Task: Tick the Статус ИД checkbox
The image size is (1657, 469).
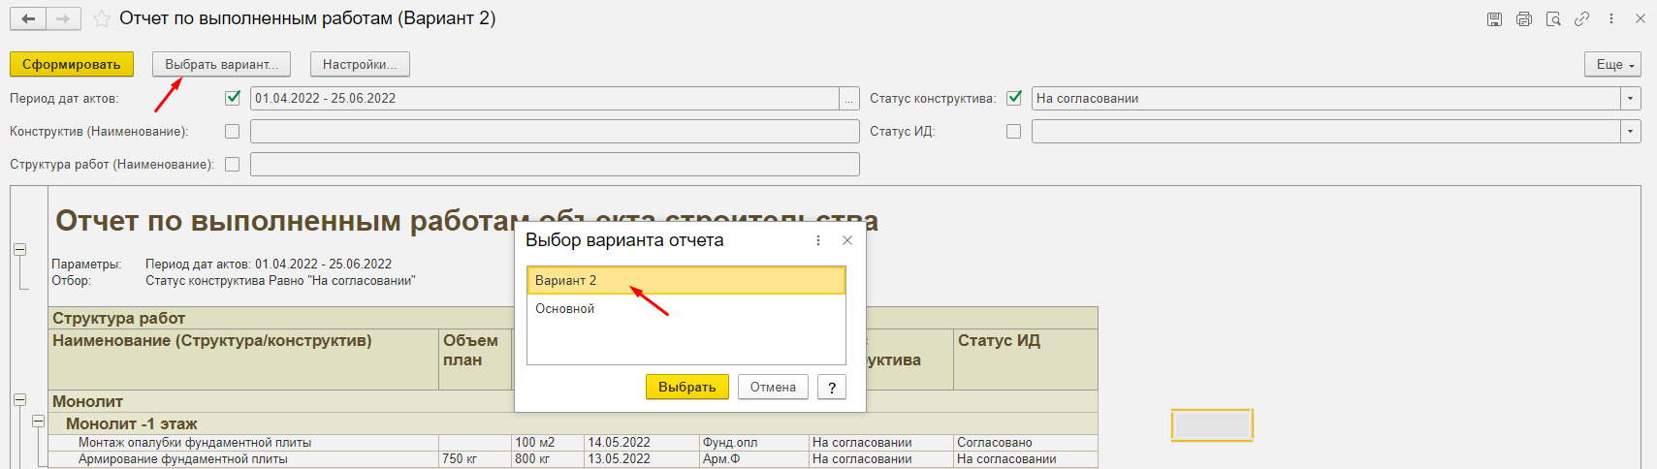Action: click(1014, 131)
